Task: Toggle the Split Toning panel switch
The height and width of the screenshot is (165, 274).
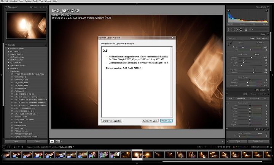Action: click(x=227, y=129)
